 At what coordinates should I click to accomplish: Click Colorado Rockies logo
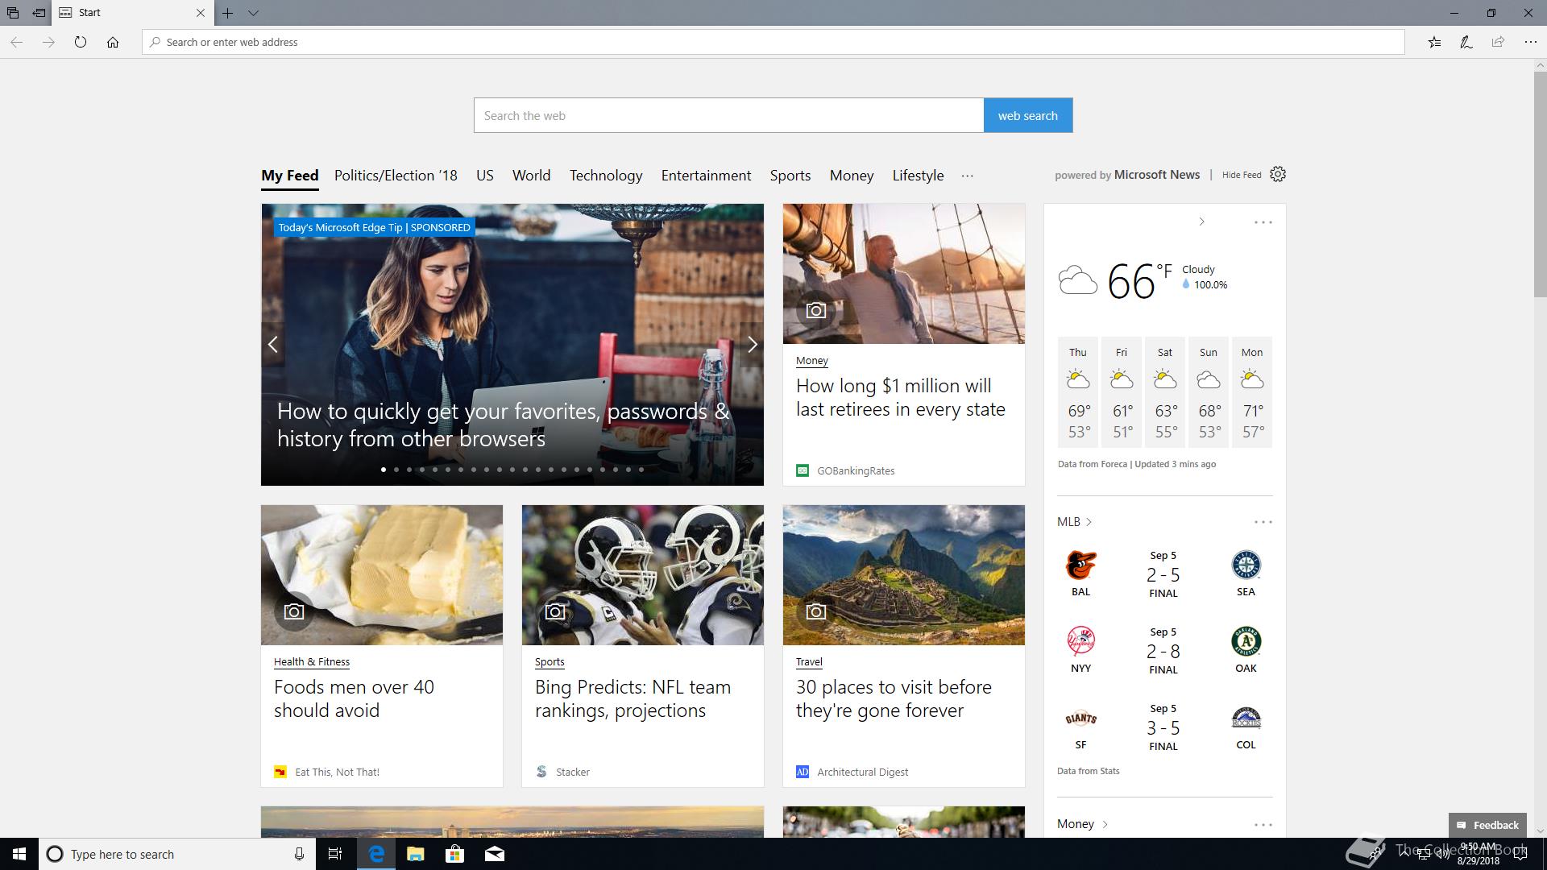click(1246, 719)
